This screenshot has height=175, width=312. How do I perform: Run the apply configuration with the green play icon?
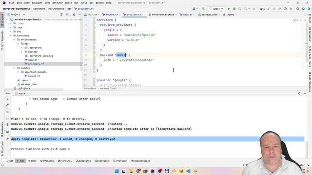point(229,9)
